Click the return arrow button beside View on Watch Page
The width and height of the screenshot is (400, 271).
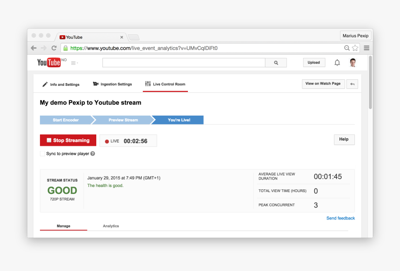coord(352,84)
